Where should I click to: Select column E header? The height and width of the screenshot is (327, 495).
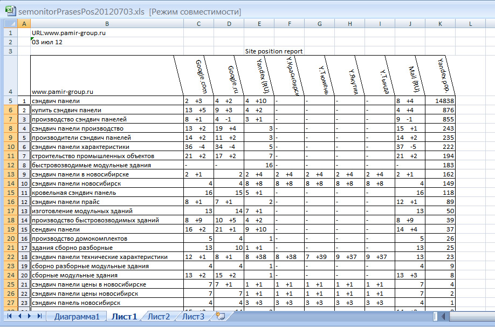pyautogui.click(x=259, y=24)
